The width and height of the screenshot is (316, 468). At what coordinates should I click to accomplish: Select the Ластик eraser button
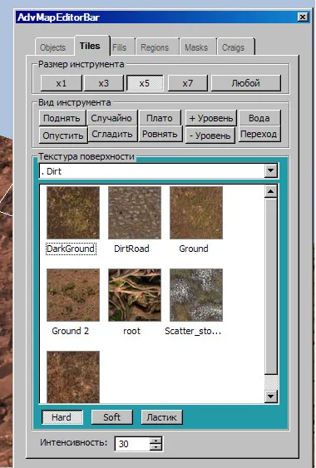[161, 417]
